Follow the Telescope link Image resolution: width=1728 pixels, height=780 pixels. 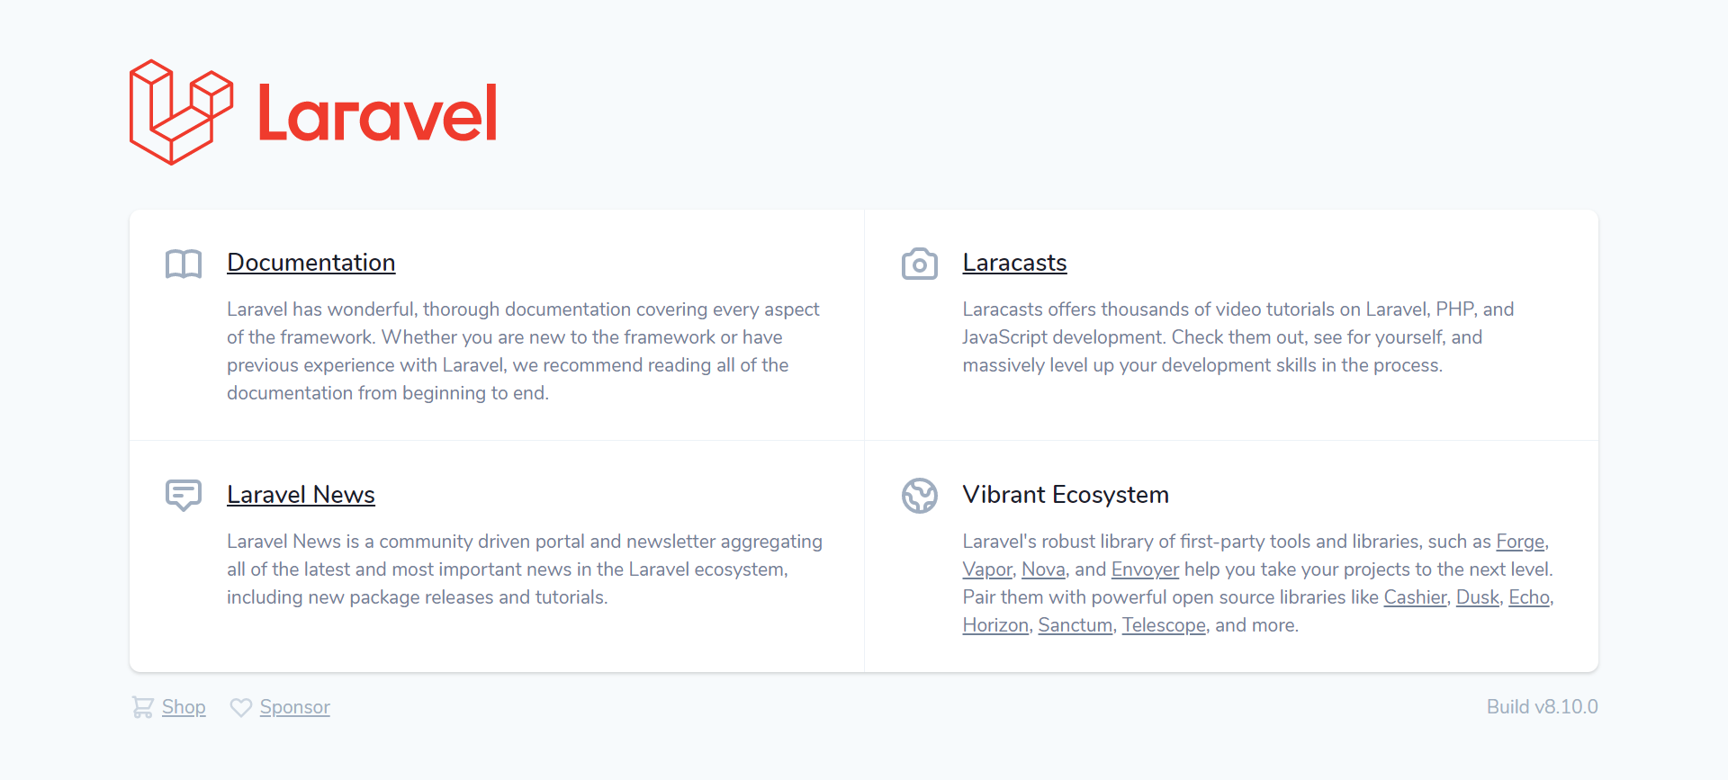tap(1164, 625)
